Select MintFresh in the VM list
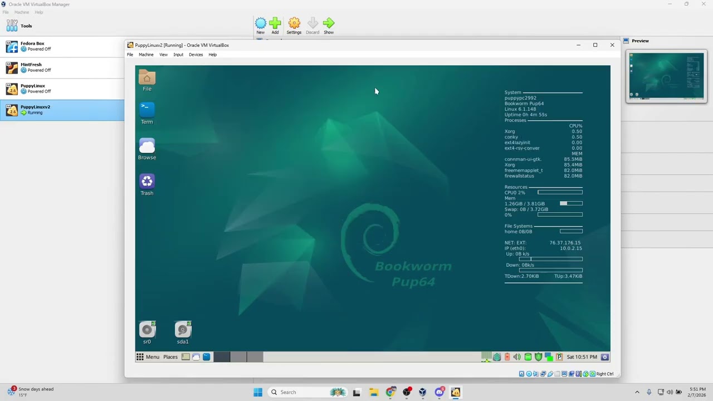 click(x=62, y=67)
